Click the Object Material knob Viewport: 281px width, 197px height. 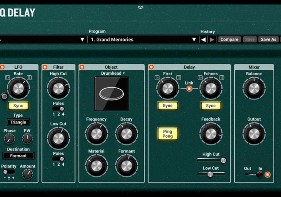tap(97, 166)
